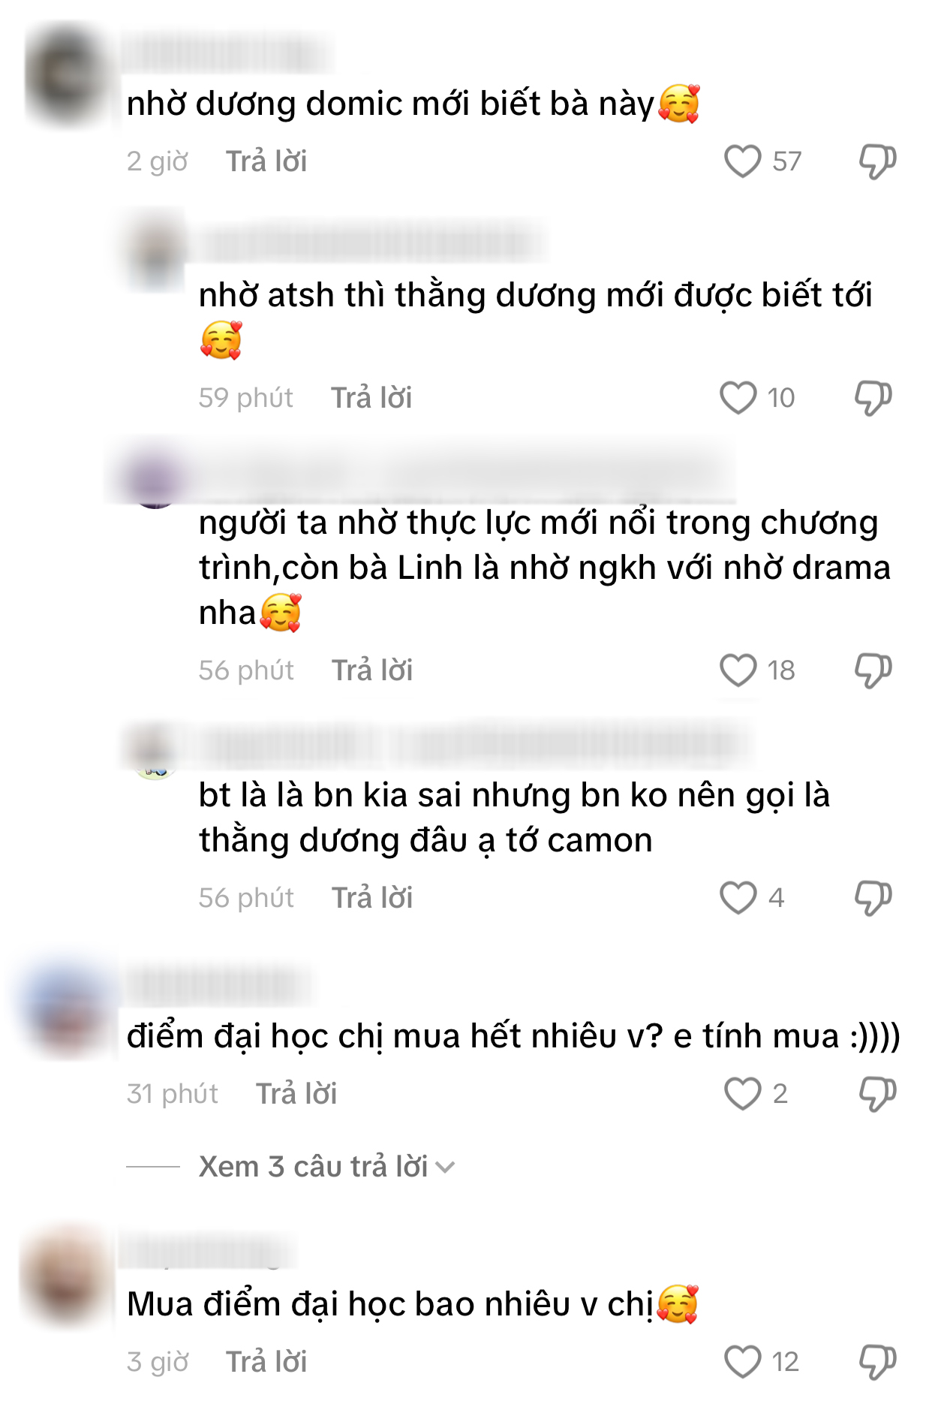932x1410 pixels.
Task: Open the avatar of the 'Mua điểm đại học' commenter
Action: click(x=66, y=1275)
